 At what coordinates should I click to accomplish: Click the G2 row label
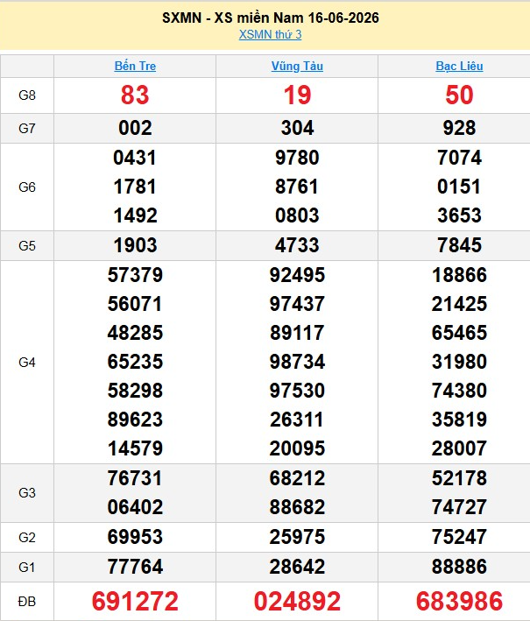click(x=27, y=538)
